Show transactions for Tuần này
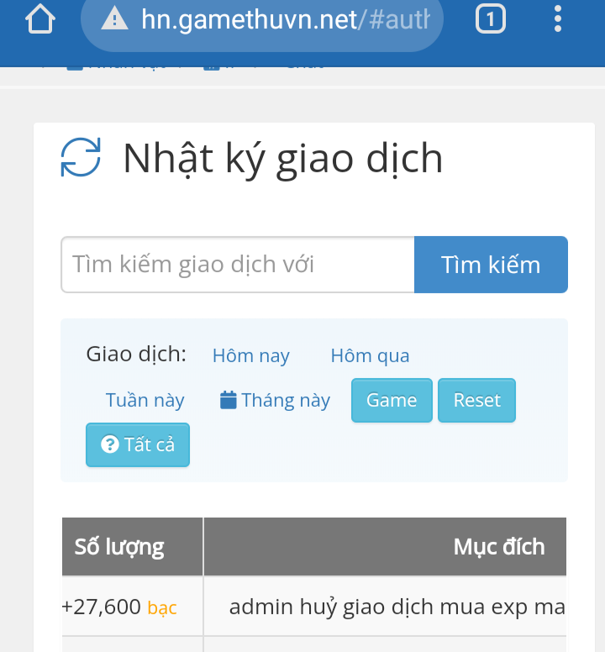 145,401
